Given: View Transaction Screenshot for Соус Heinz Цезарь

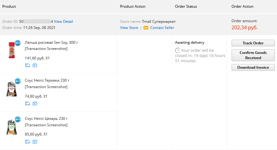Looking at the screenshot, I should click(x=46, y=125).
